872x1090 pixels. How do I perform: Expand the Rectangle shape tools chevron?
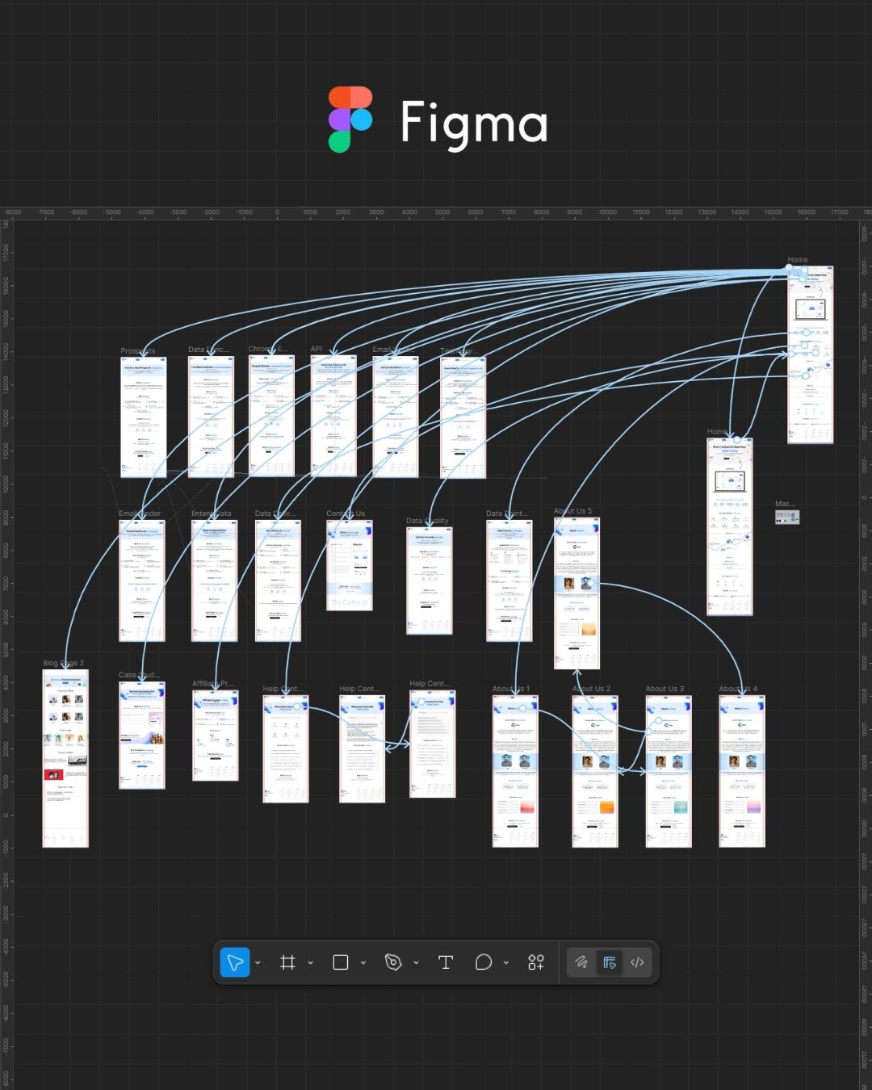pyautogui.click(x=363, y=963)
